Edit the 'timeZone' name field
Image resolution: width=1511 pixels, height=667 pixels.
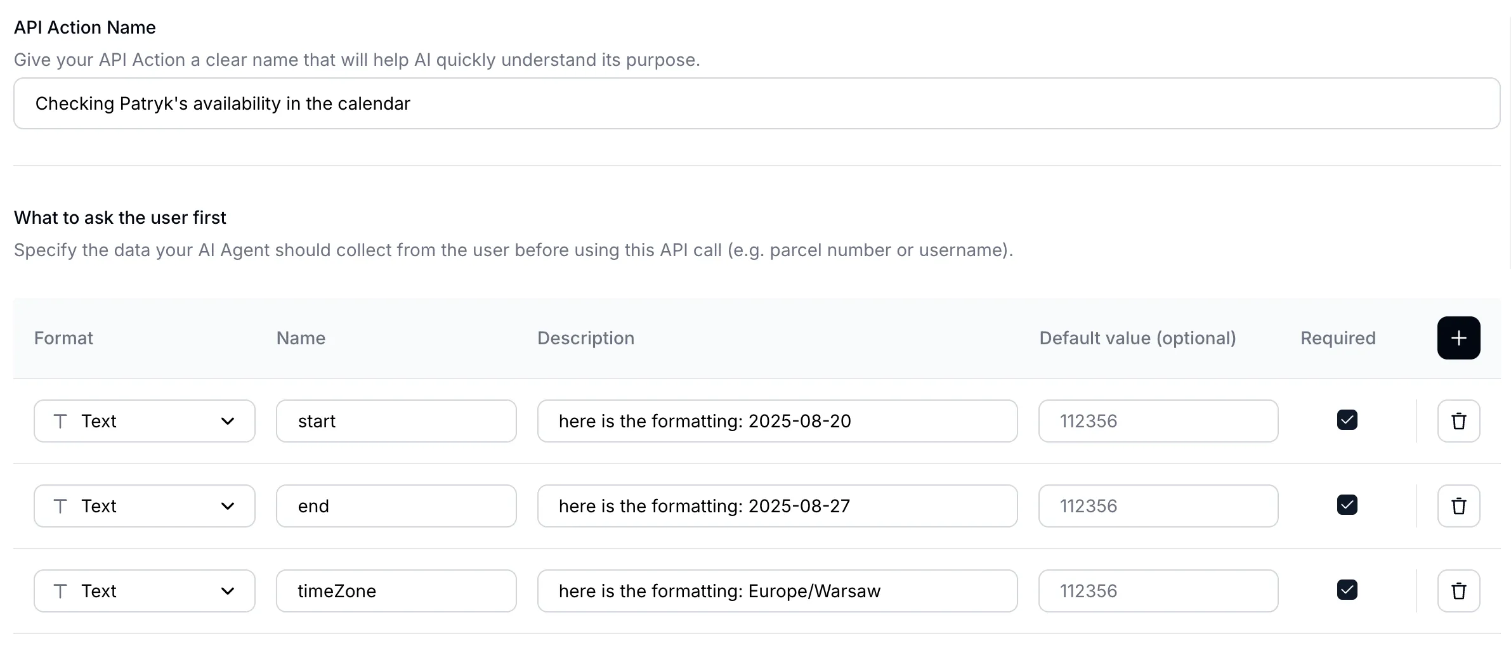click(x=396, y=591)
